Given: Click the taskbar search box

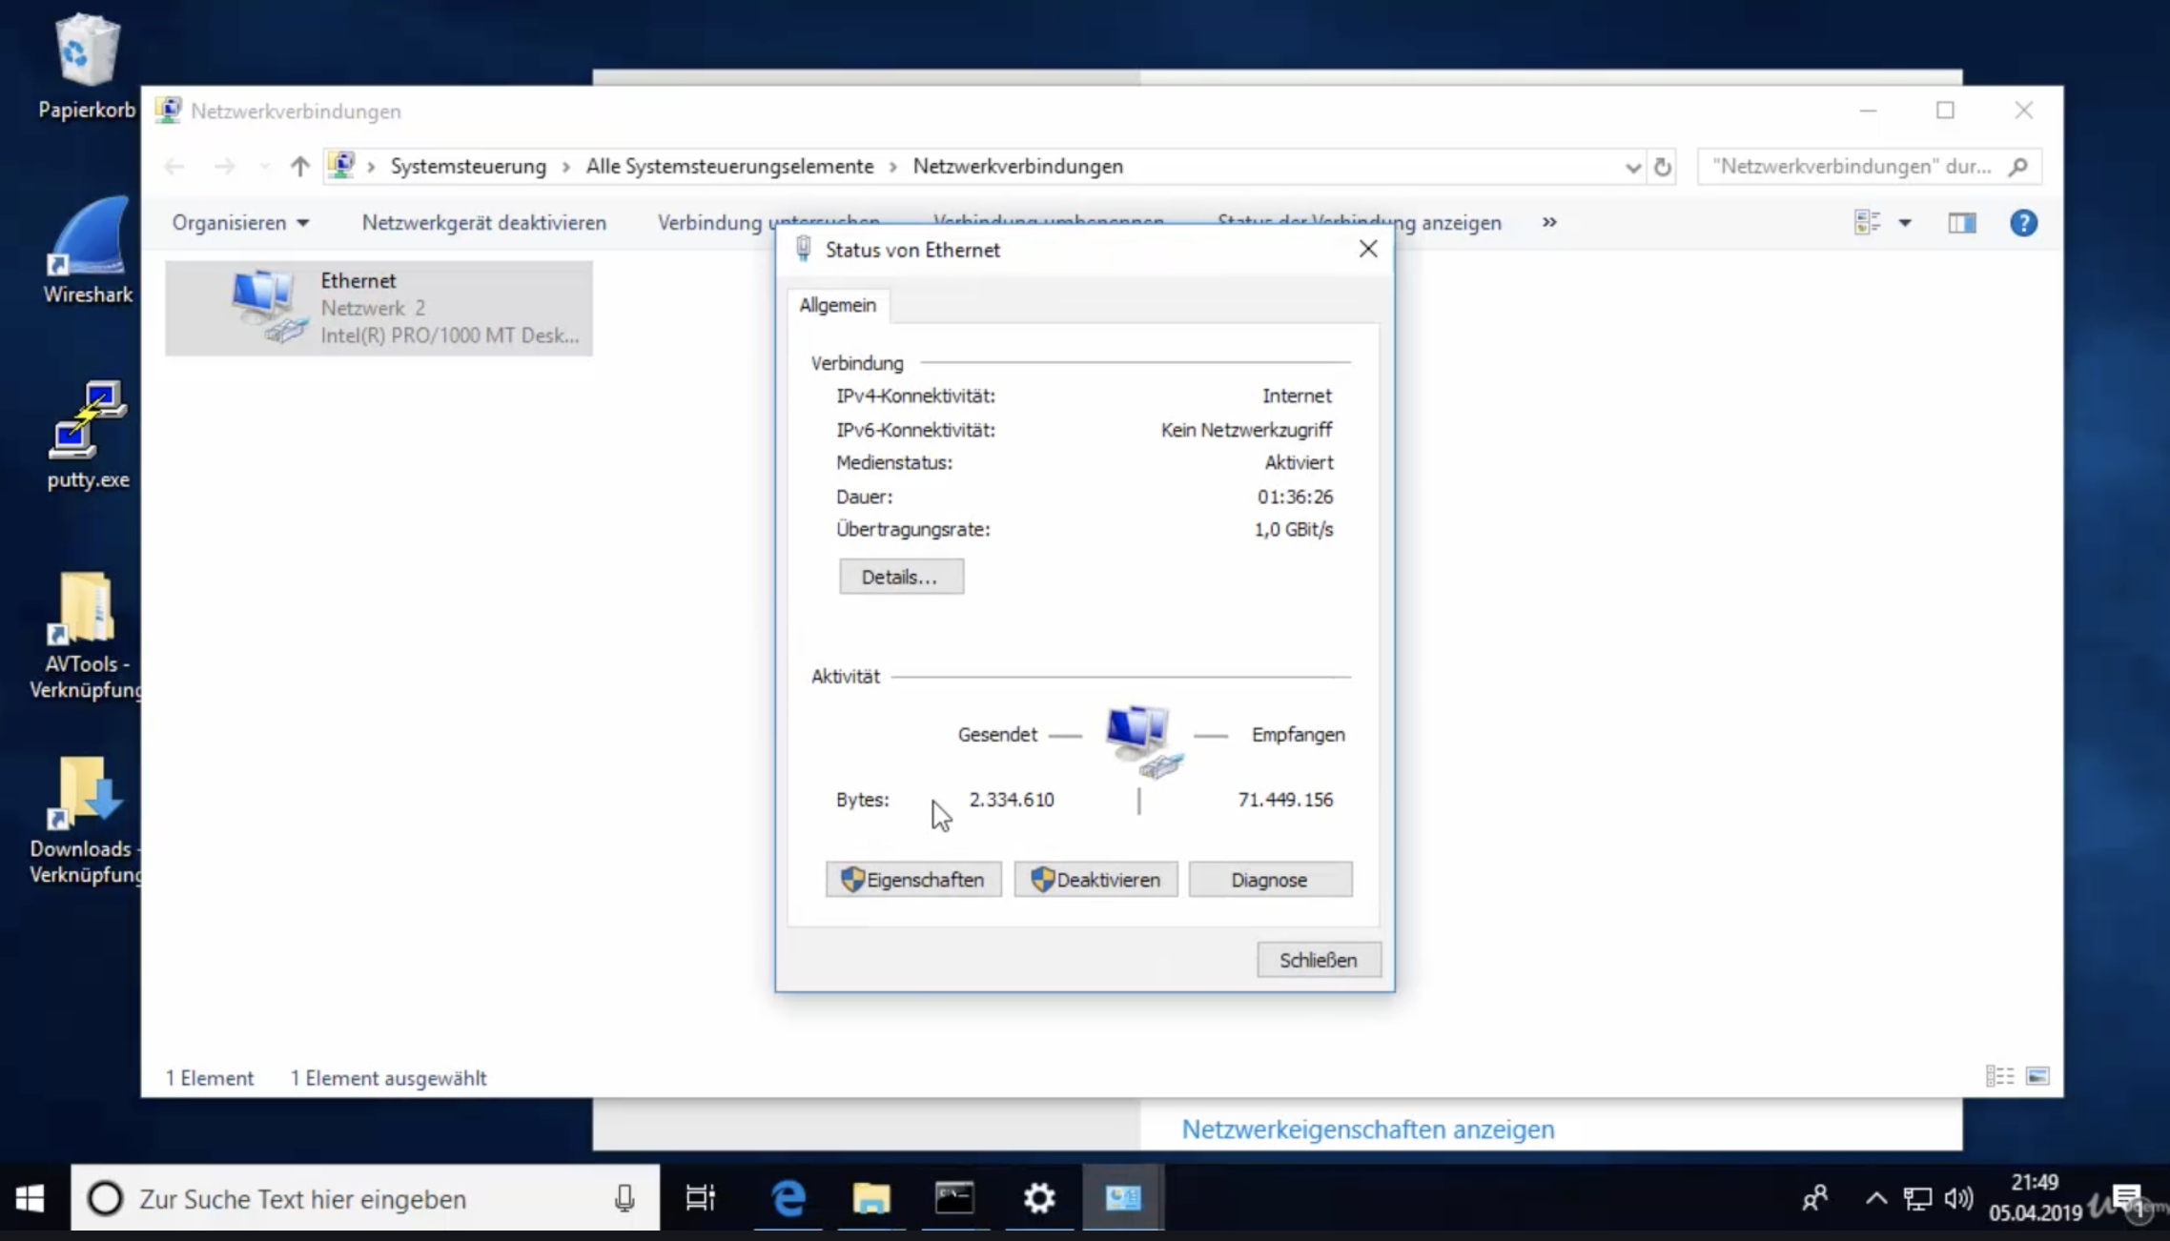Looking at the screenshot, I should click(365, 1198).
